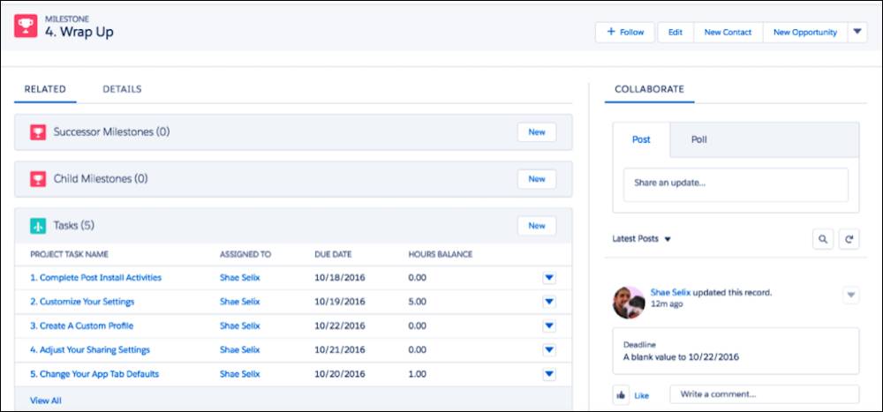This screenshot has width=883, height=412.
Task: Open Shae Selix's avatar photo
Action: (x=629, y=303)
